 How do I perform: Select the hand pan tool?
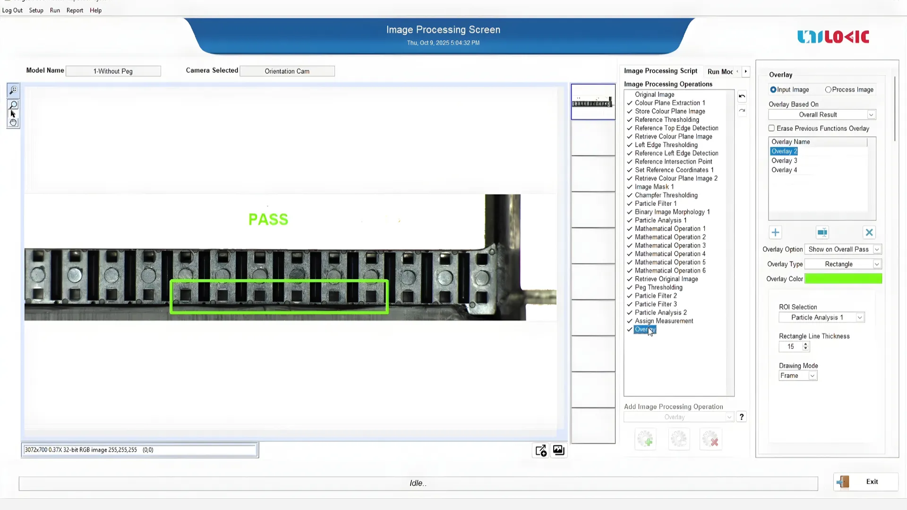pos(13,123)
